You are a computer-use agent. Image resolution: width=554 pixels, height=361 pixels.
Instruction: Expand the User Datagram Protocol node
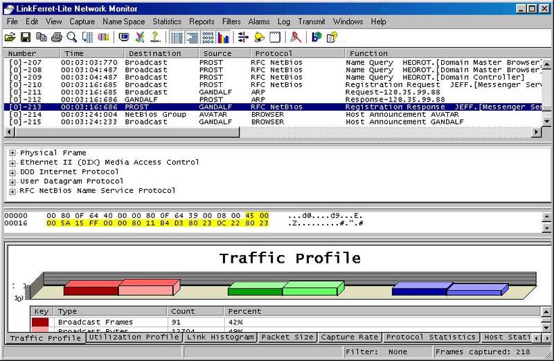(12, 182)
